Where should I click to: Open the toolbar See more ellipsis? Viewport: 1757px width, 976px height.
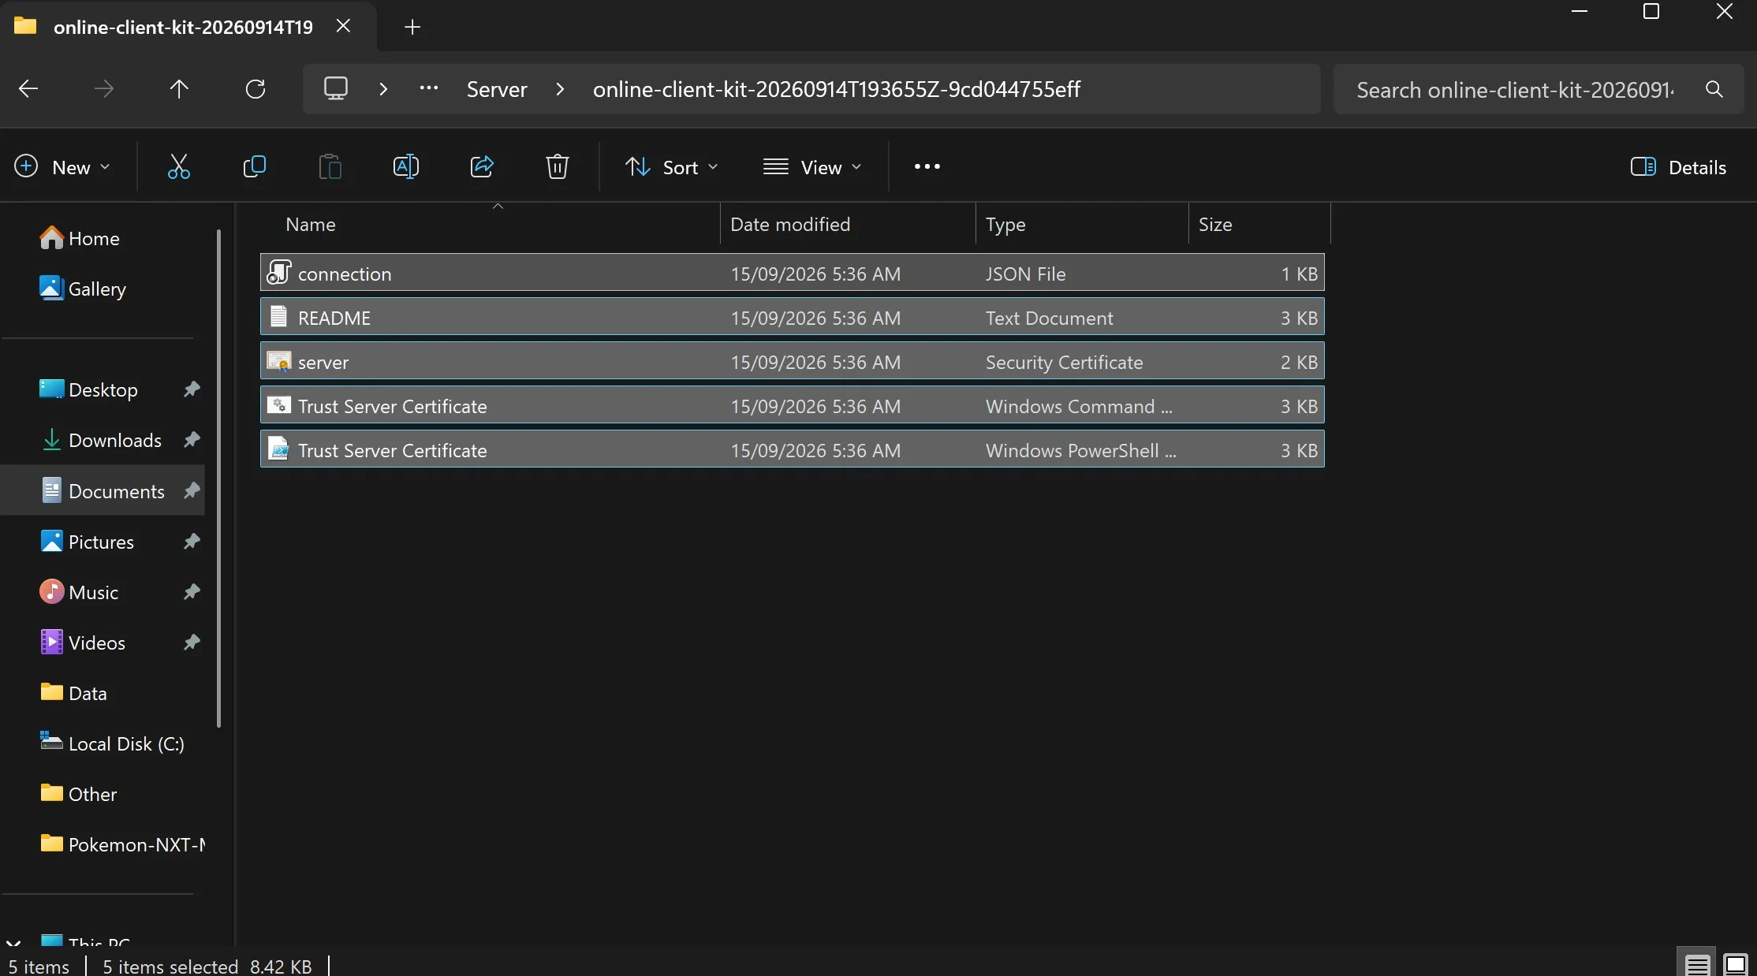[927, 166]
